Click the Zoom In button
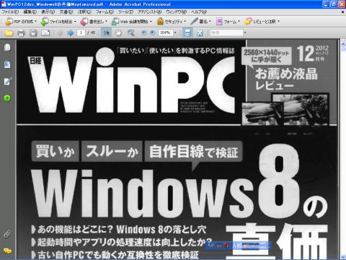The width and height of the screenshot is (346, 260). [153, 32]
